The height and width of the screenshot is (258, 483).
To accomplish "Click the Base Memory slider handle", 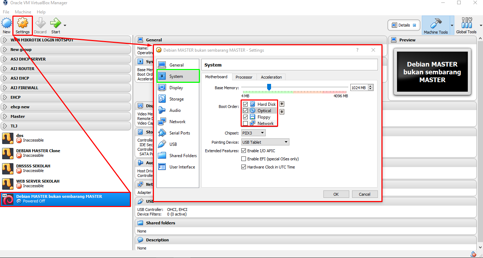I will [x=269, y=87].
